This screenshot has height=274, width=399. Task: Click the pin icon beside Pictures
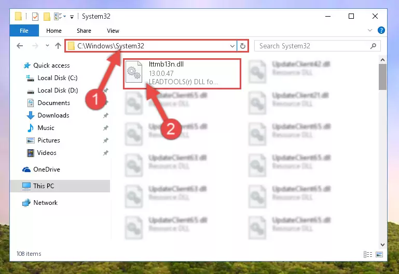[106, 140]
